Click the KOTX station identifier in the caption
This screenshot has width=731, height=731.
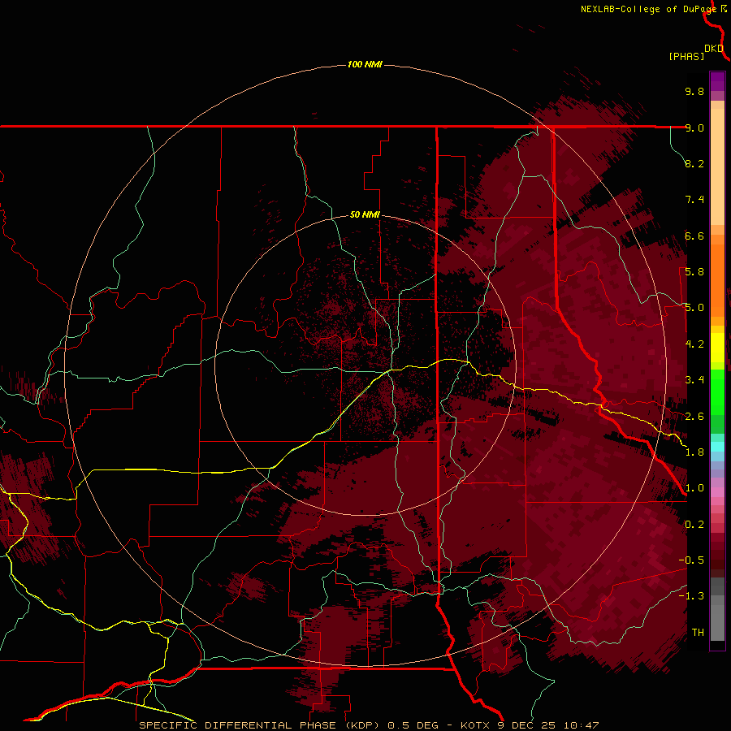[x=477, y=725]
